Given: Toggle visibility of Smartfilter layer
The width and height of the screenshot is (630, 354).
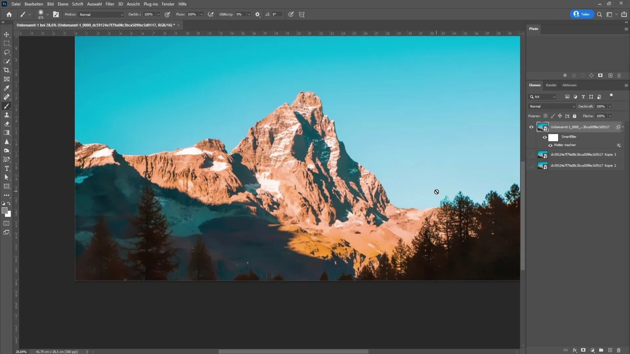Looking at the screenshot, I should coord(544,137).
